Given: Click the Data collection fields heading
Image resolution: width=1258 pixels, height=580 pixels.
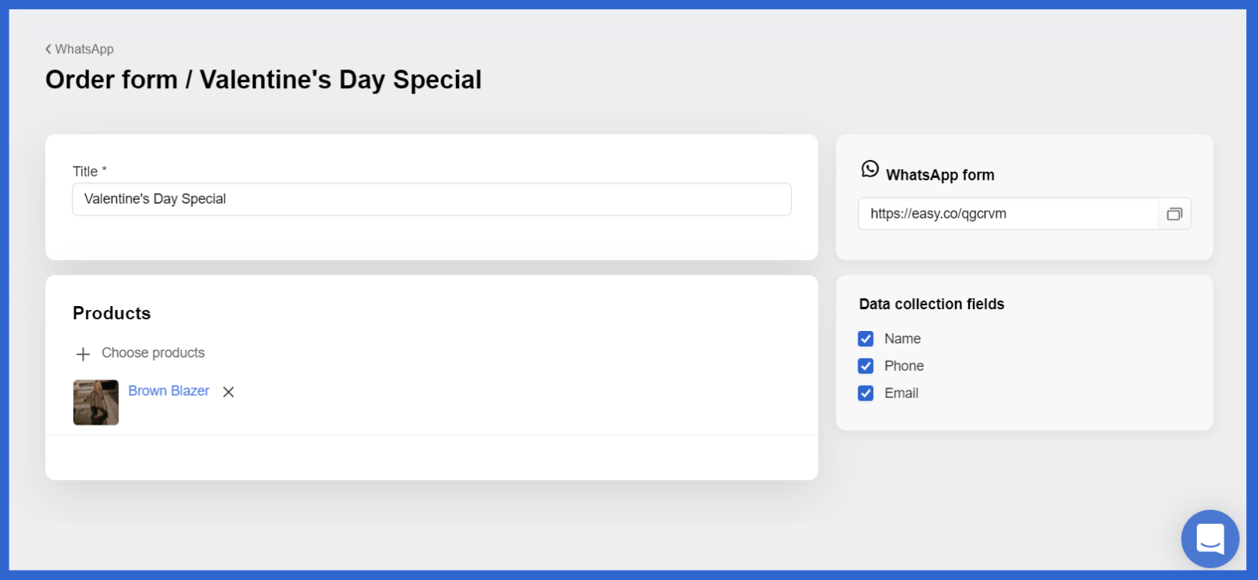Looking at the screenshot, I should point(932,304).
